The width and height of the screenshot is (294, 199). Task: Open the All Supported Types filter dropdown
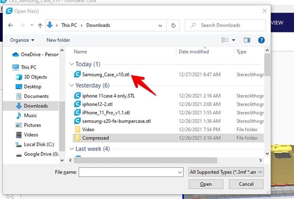pyautogui.click(x=226, y=172)
